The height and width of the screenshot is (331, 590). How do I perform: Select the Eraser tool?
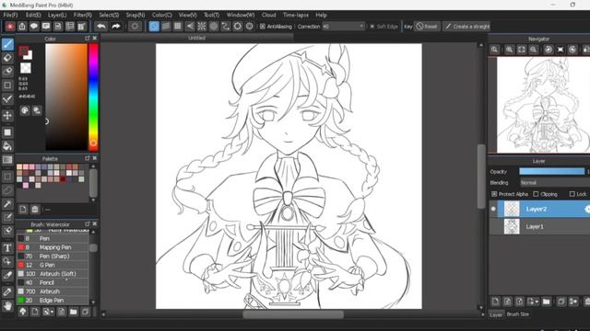click(x=7, y=58)
